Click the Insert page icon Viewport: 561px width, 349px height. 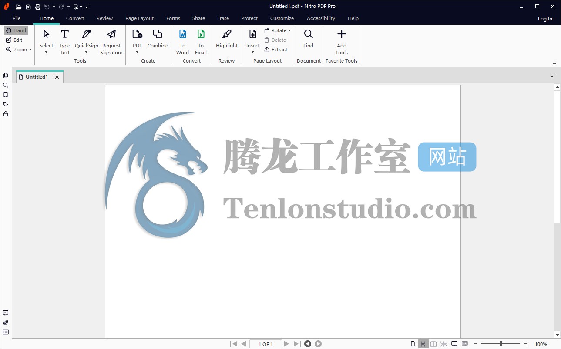tap(252, 34)
